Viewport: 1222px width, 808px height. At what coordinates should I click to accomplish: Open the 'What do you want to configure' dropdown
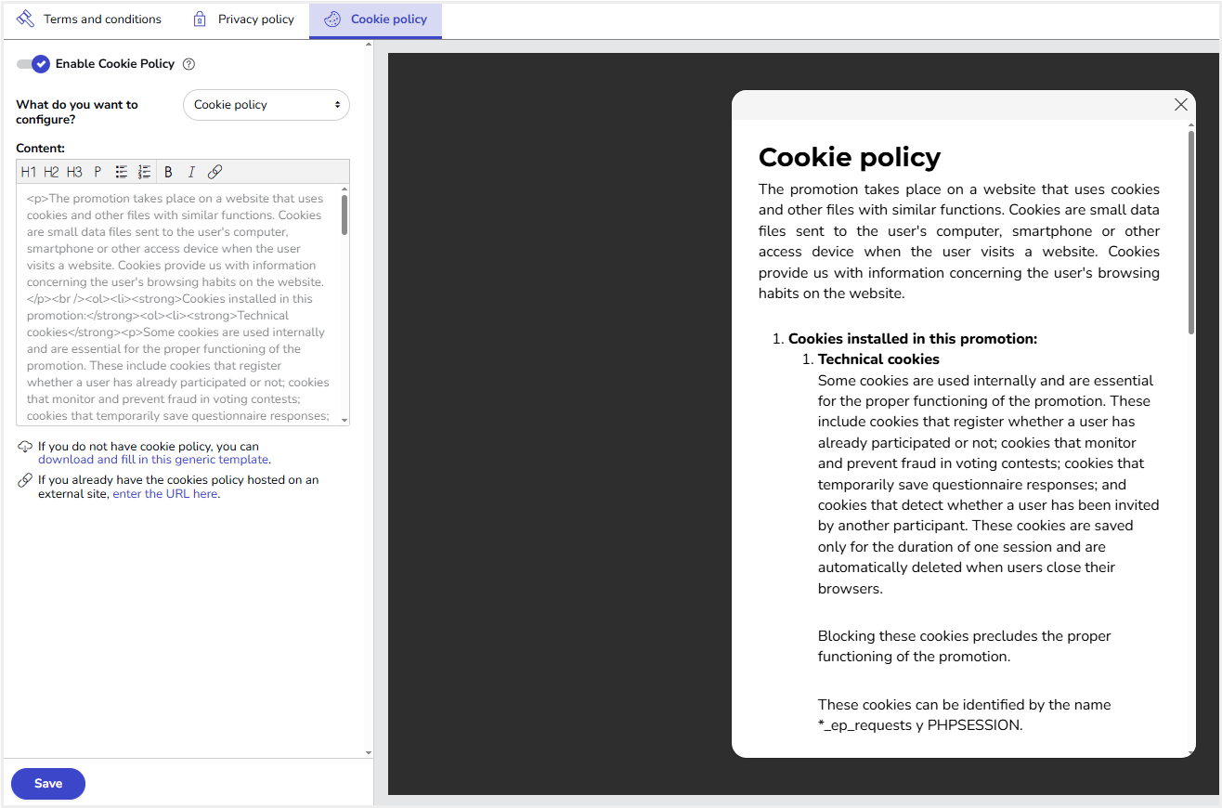tap(266, 105)
